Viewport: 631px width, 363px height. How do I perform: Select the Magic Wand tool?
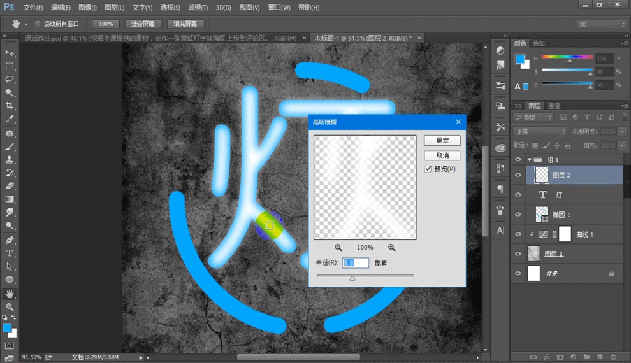point(10,93)
